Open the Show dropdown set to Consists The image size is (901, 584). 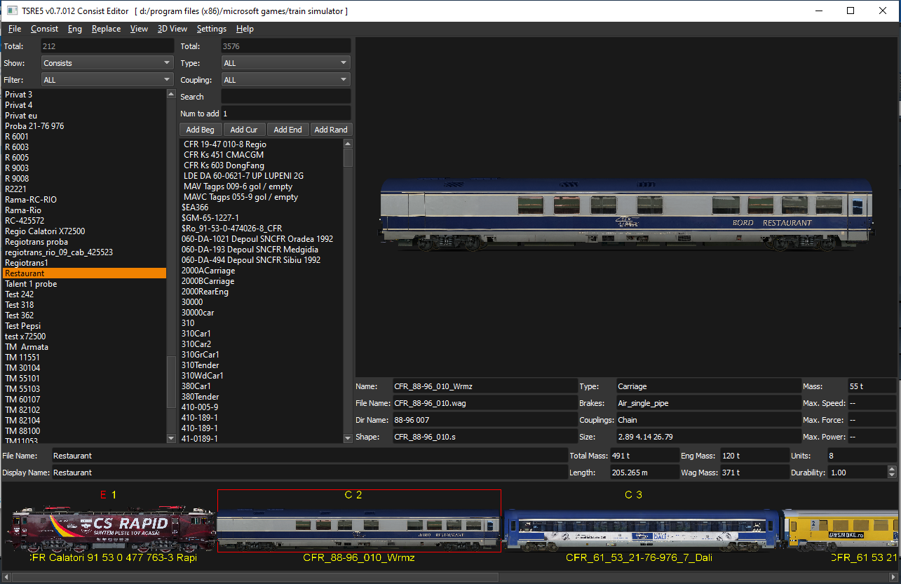107,62
